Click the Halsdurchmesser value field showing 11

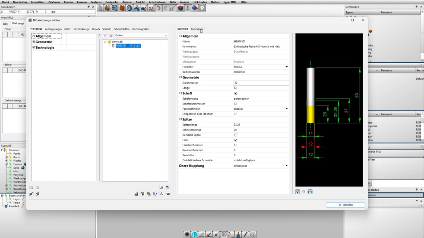[261, 145]
